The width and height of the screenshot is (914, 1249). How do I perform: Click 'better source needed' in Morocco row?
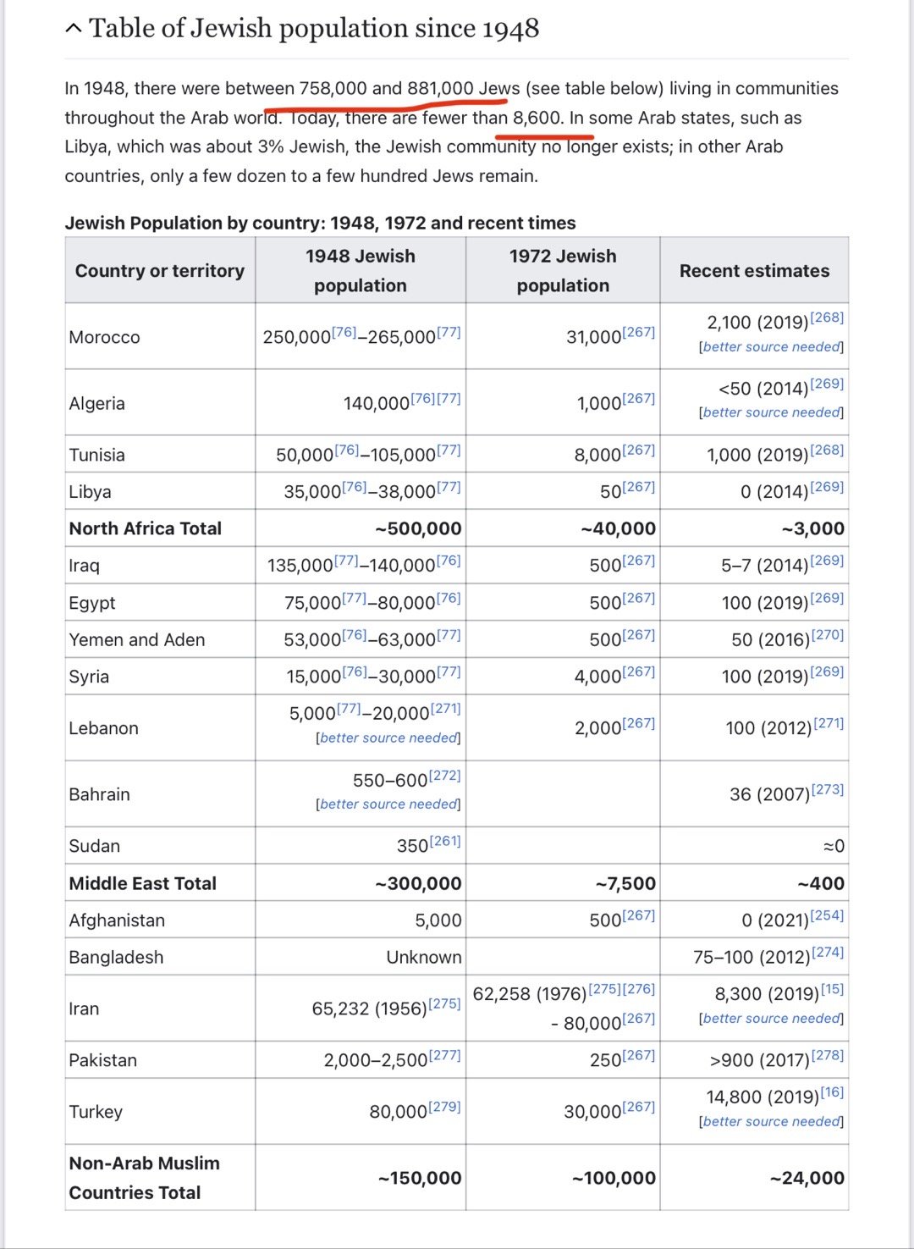tap(771, 347)
